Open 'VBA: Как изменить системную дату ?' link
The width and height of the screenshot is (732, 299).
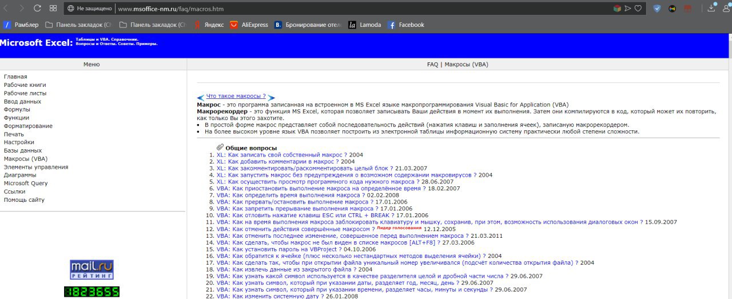(x=270, y=297)
